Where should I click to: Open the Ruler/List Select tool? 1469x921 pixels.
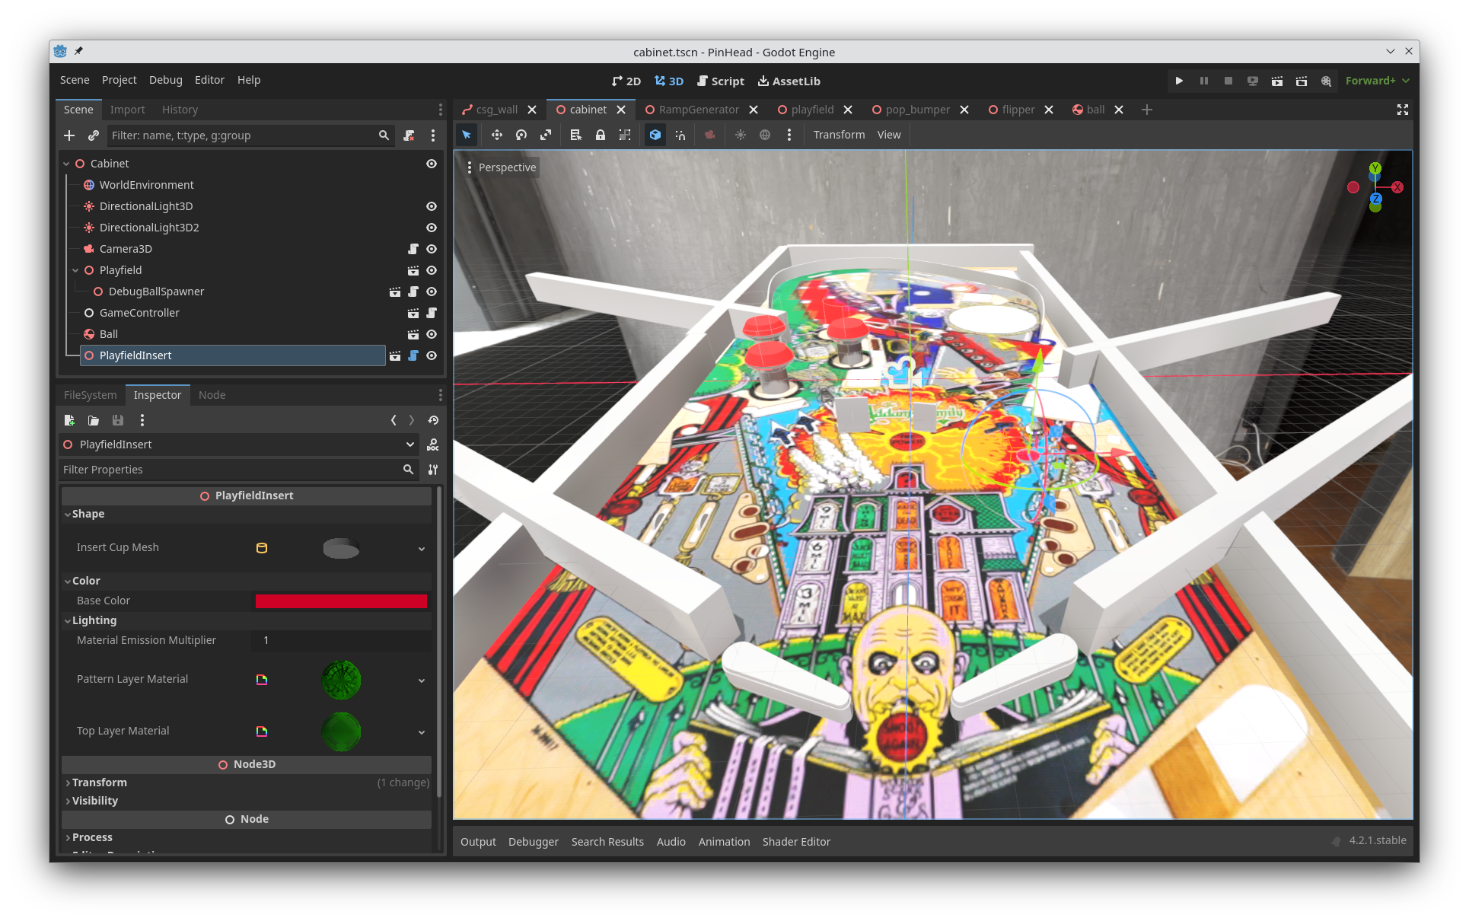(x=575, y=135)
